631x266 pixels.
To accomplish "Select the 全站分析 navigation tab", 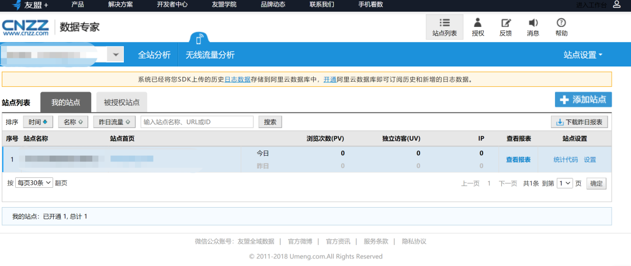I will 154,55.
